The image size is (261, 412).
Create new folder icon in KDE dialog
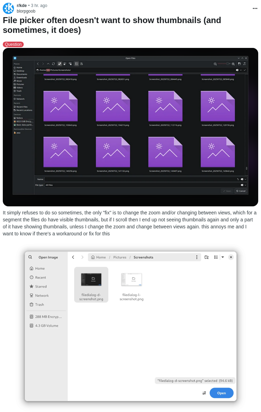[x=239, y=64]
